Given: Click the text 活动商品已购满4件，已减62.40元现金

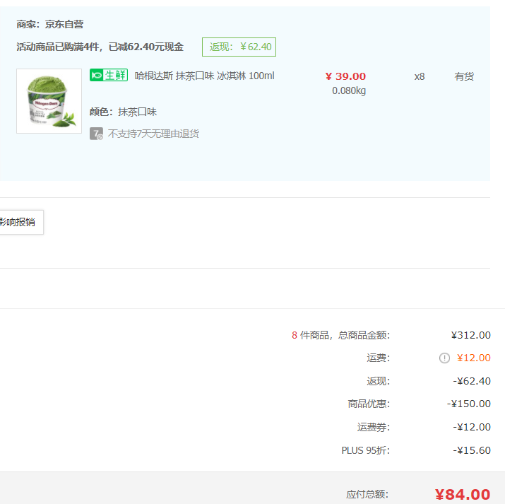Looking at the screenshot, I should pos(100,47).
